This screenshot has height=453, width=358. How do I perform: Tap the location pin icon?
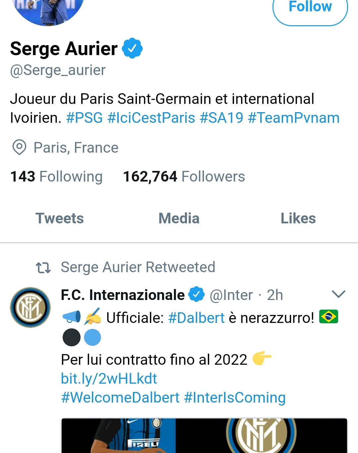click(19, 147)
